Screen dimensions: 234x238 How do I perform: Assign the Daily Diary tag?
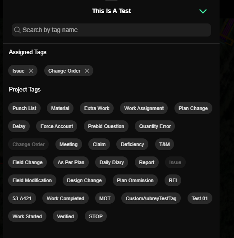pos(112,162)
